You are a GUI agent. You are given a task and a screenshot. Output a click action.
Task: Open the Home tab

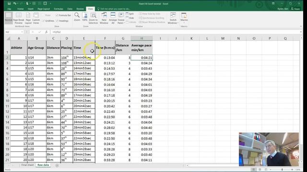[x=20, y=9]
